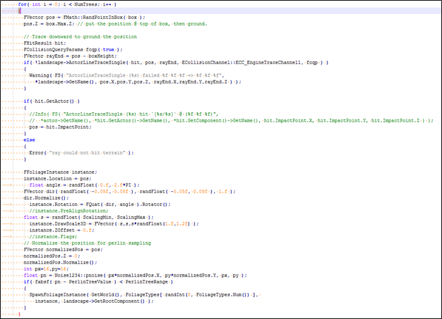
Task: Click the 'else' keyword
Action: click(30, 140)
